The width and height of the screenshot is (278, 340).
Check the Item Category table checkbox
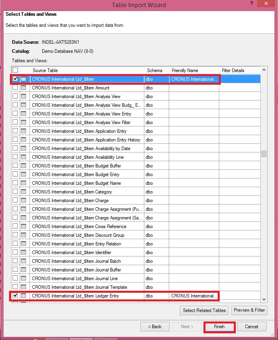[x=15, y=191]
